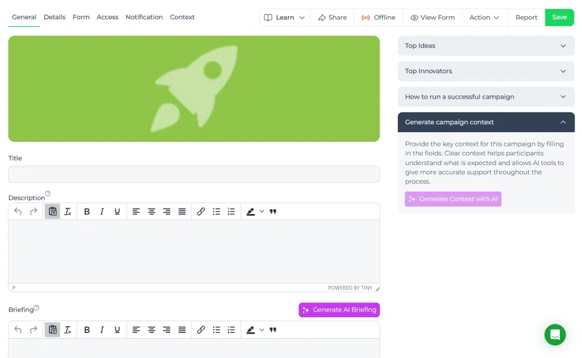The image size is (582, 358).
Task: Expand the Top Innovators panel
Action: [x=486, y=71]
